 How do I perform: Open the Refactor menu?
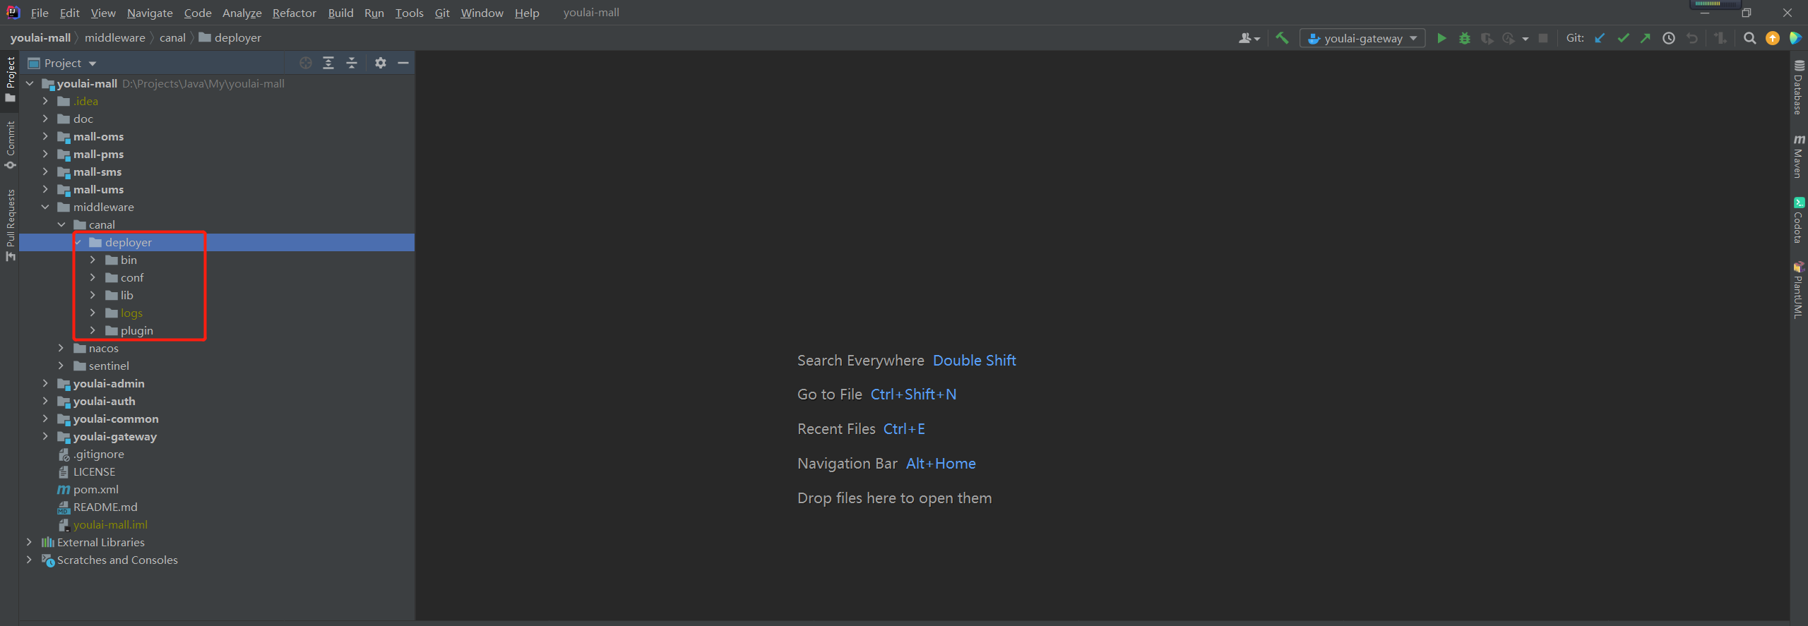tap(294, 13)
